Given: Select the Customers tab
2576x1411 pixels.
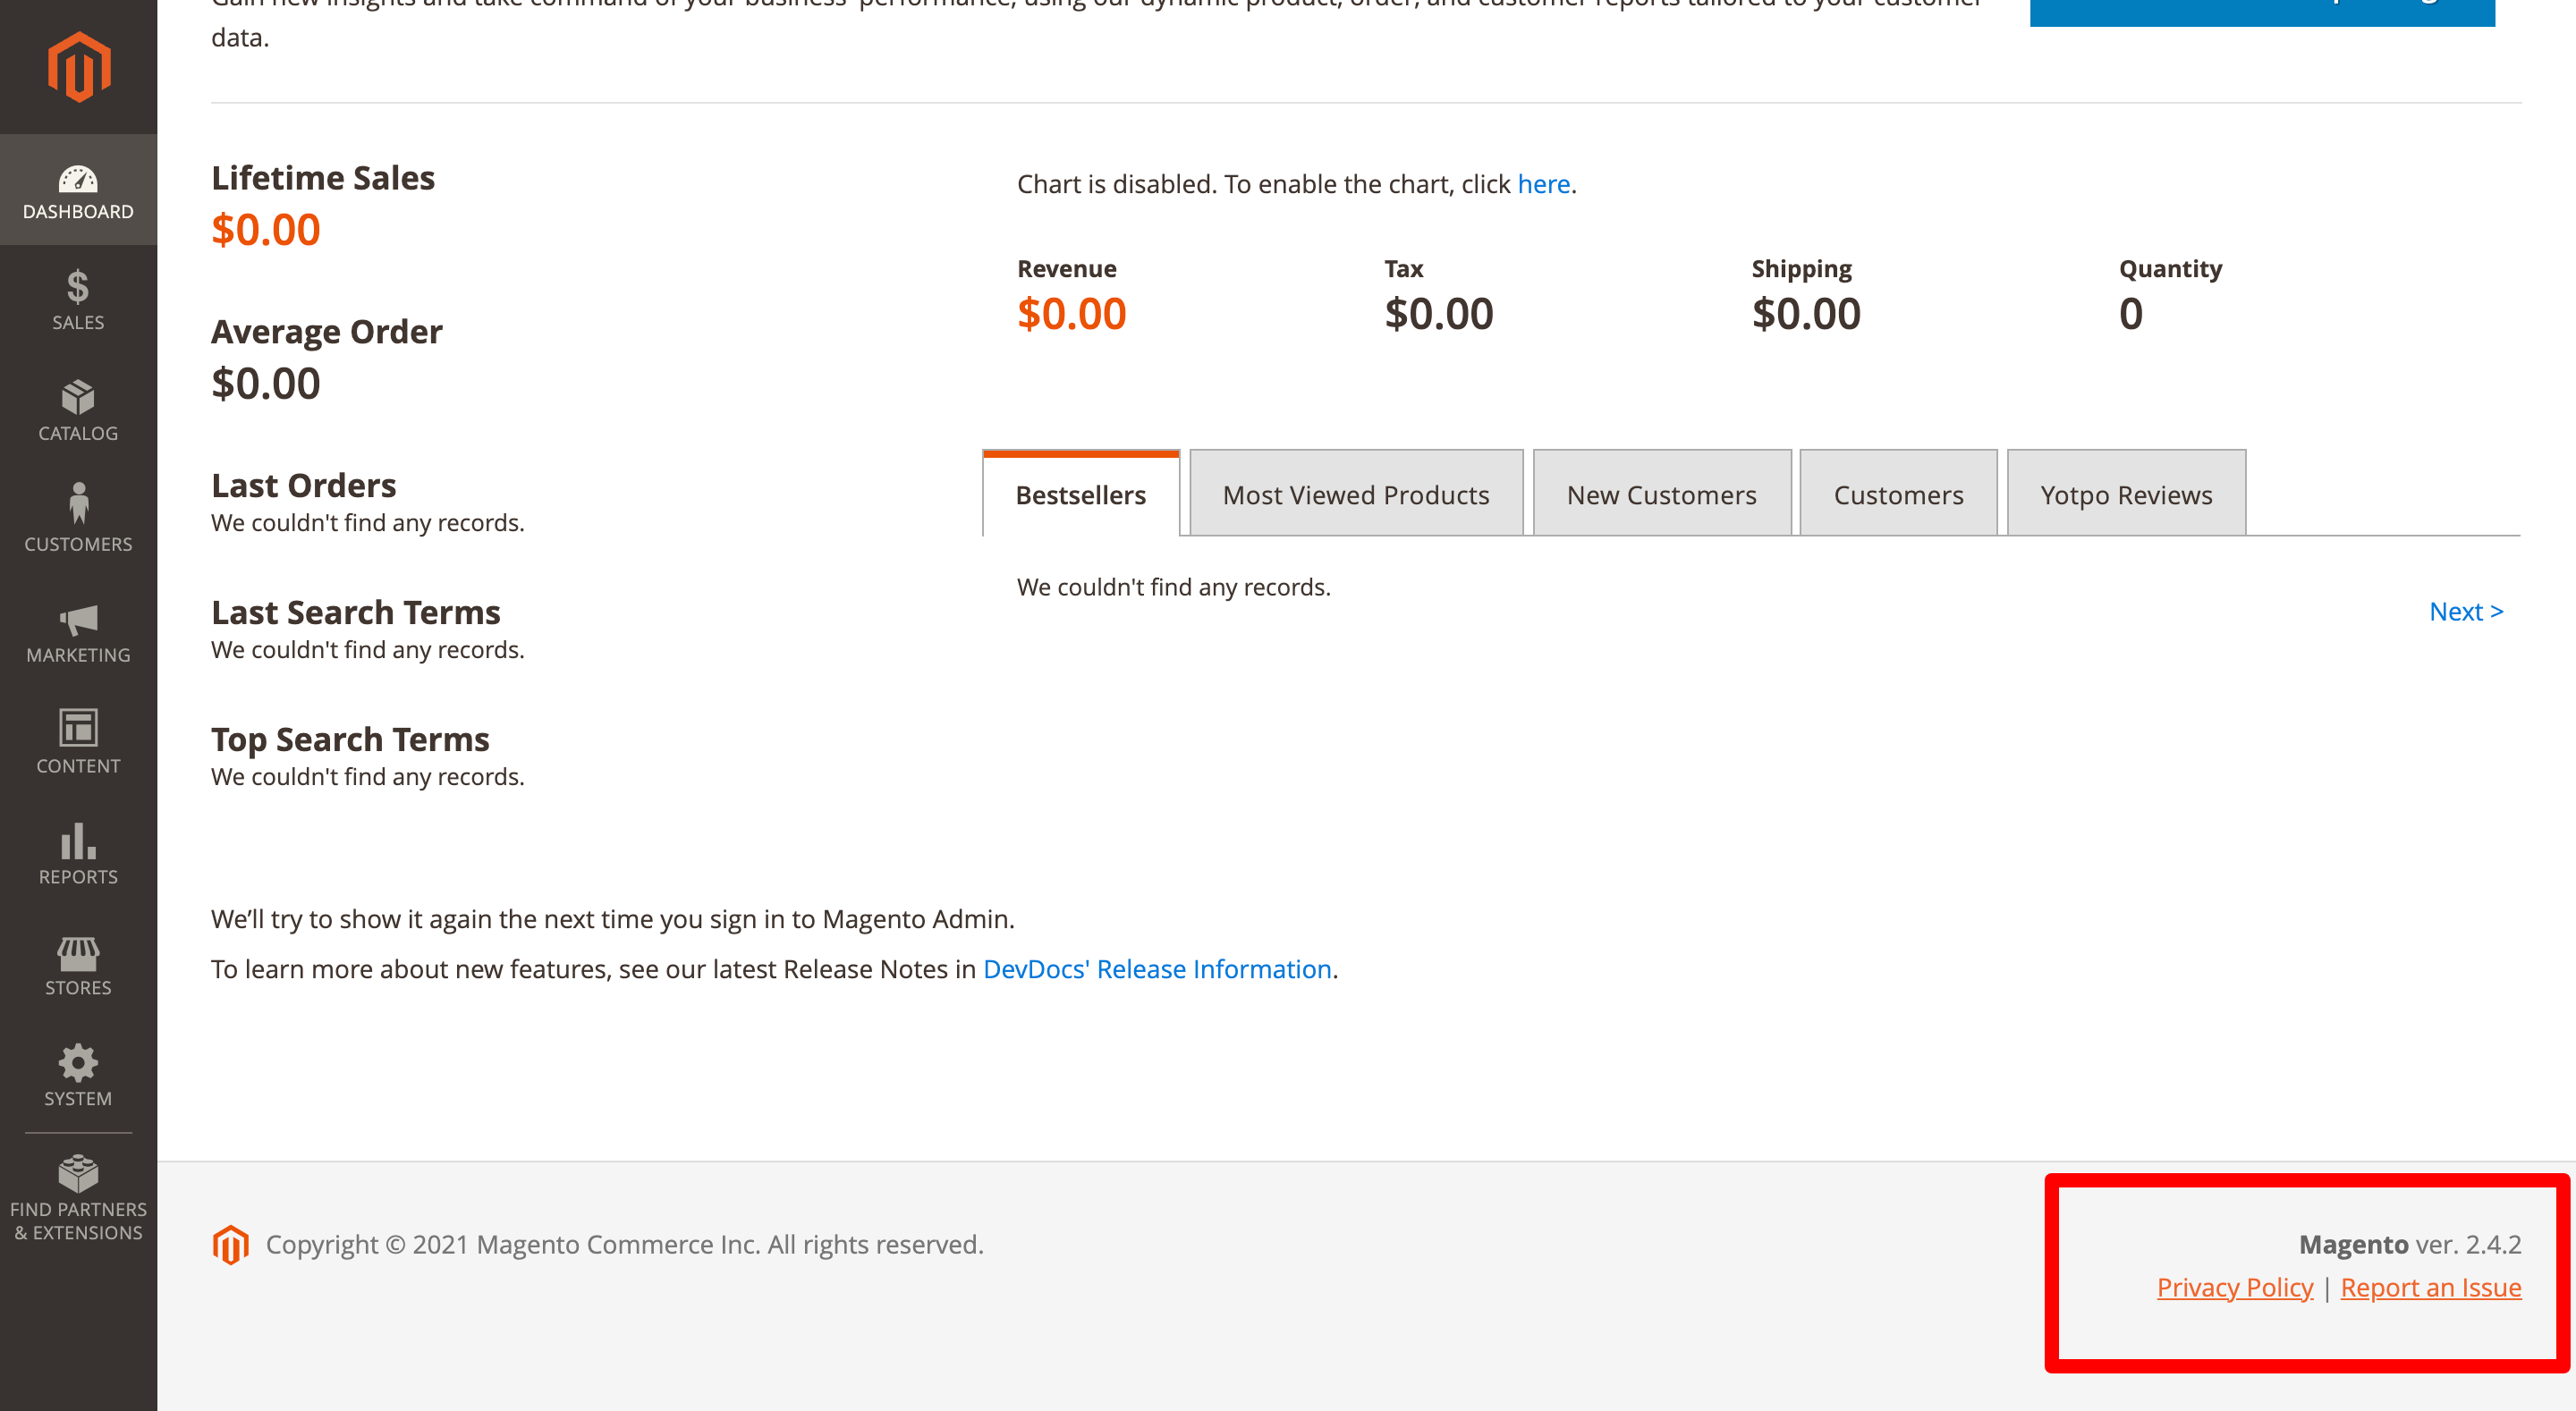Looking at the screenshot, I should tap(1897, 494).
